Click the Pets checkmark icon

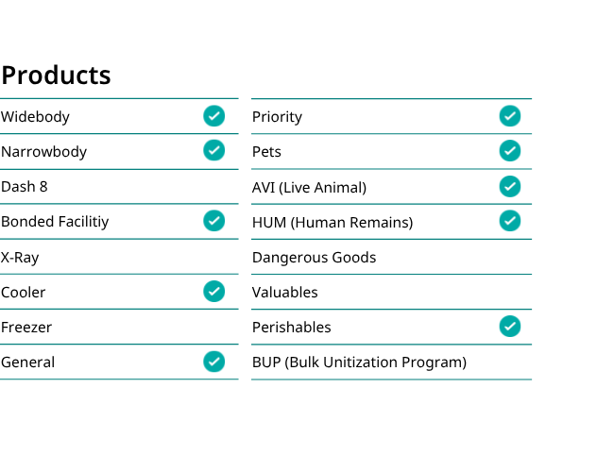coord(510,151)
